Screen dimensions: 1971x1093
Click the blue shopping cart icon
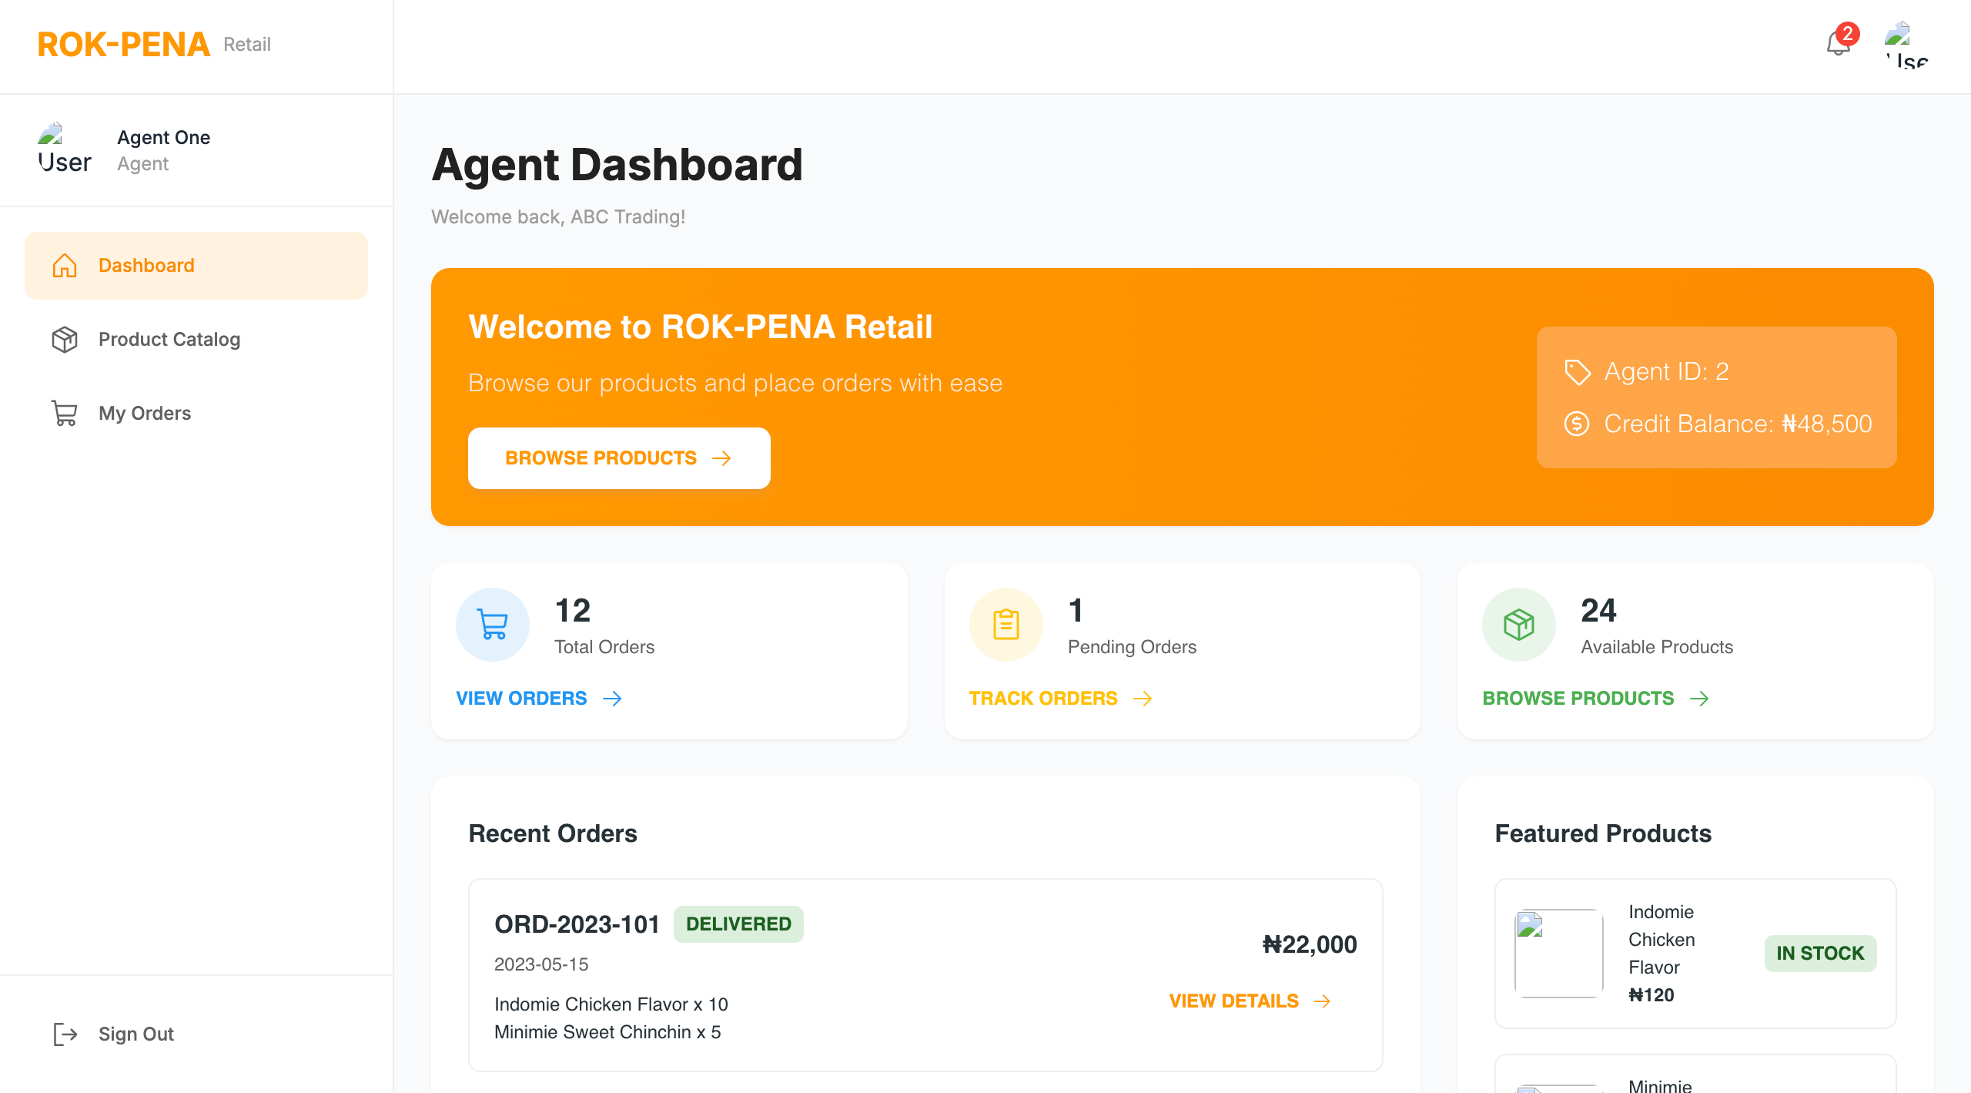(x=493, y=624)
